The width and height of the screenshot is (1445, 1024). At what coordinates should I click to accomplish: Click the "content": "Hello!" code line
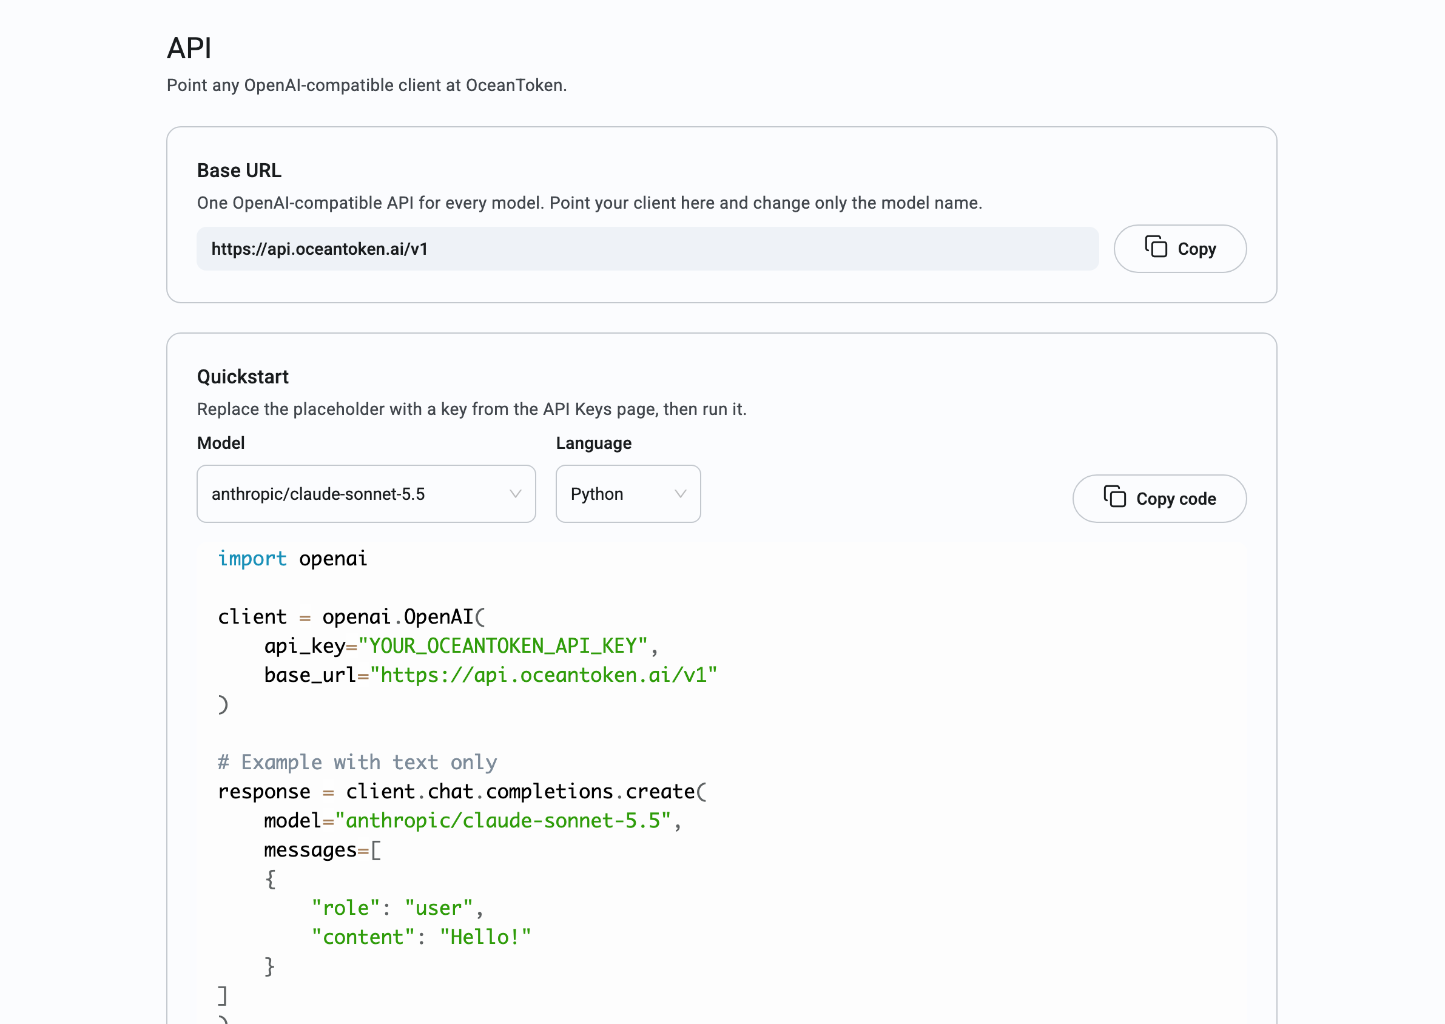pyautogui.click(x=421, y=937)
